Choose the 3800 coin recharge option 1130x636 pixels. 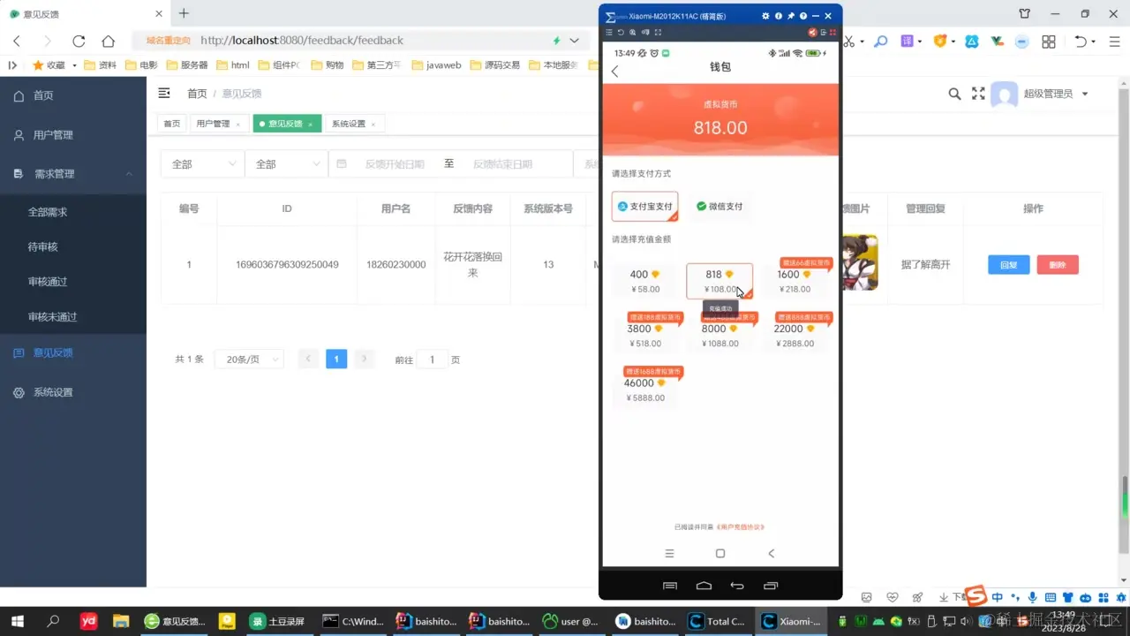pos(645,336)
